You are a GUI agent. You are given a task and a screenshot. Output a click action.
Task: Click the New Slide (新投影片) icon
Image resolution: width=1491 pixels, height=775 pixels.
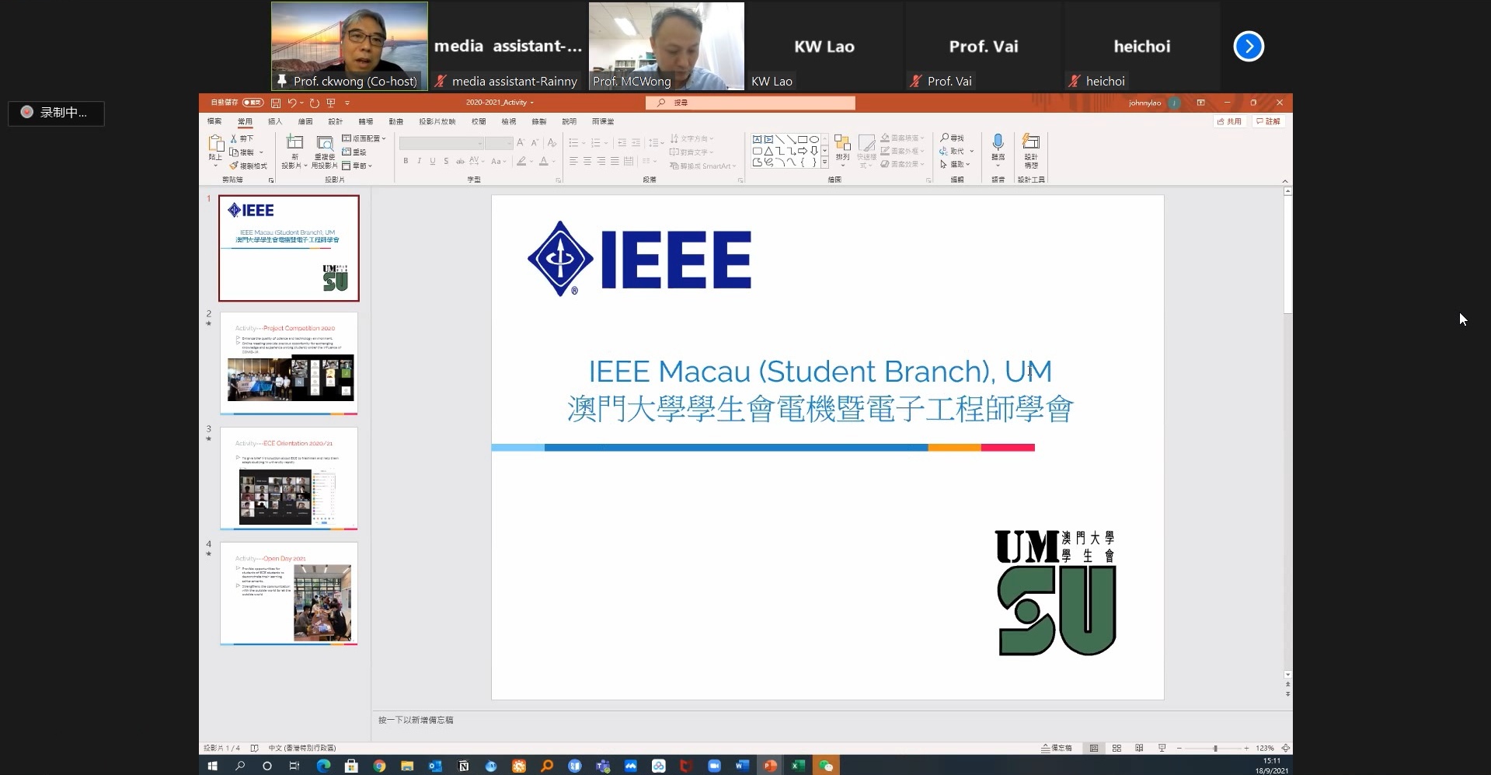294,142
